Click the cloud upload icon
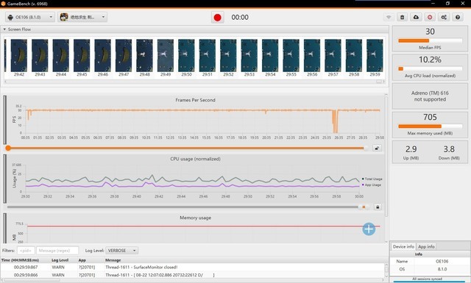The width and height of the screenshot is (471, 283). 416,17
